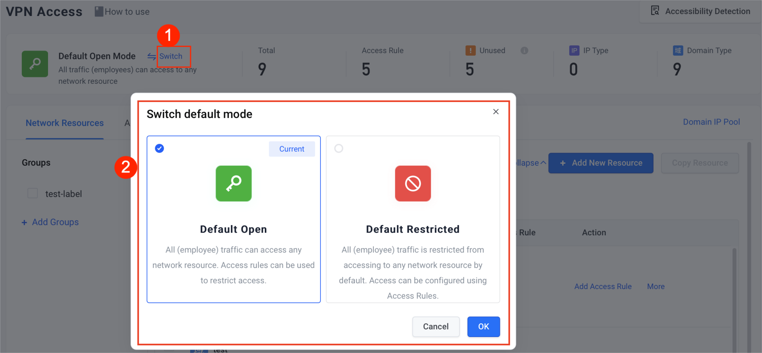Click the Switch default mode dialog title
This screenshot has width=762, height=353.
[200, 114]
